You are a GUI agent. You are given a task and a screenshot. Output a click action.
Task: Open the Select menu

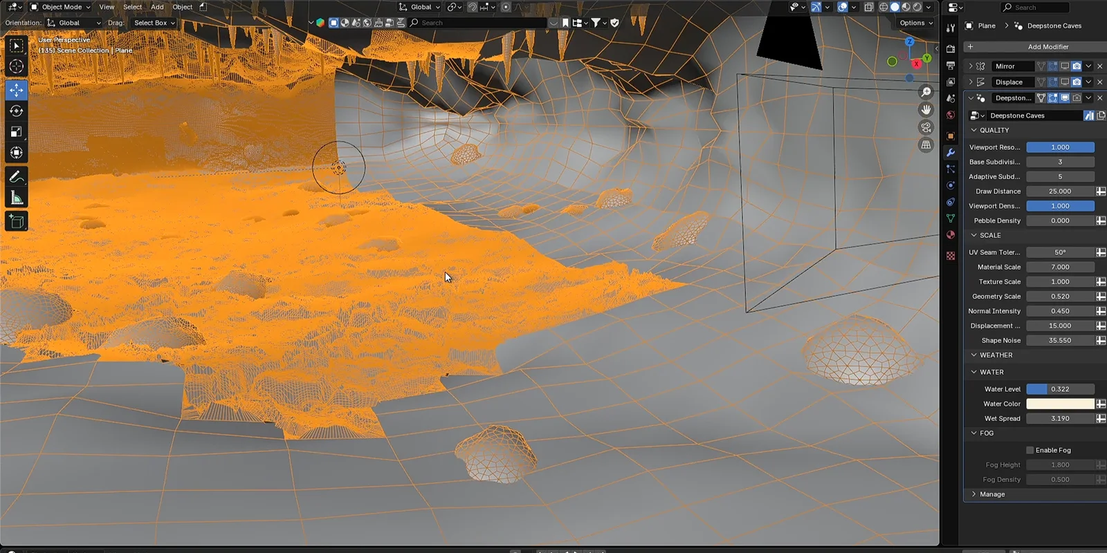pyautogui.click(x=132, y=7)
